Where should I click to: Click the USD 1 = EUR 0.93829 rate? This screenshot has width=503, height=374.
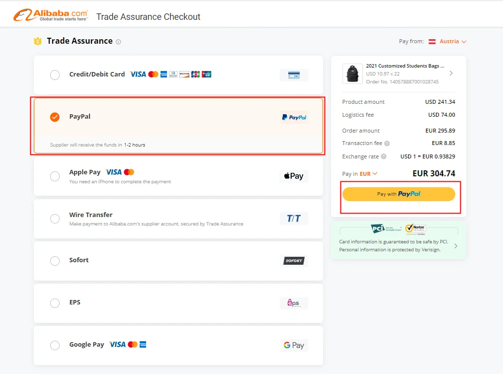(427, 156)
